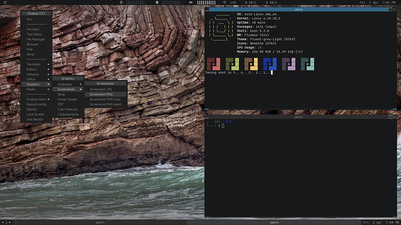Click the upper xterm blue title bar
The height and width of the screenshot is (225, 401).
(299, 9)
